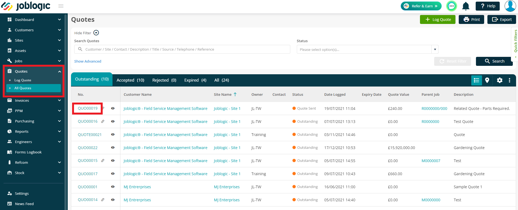The height and width of the screenshot is (210, 518).
Task: Open the user profile avatar
Action: pos(510,6)
